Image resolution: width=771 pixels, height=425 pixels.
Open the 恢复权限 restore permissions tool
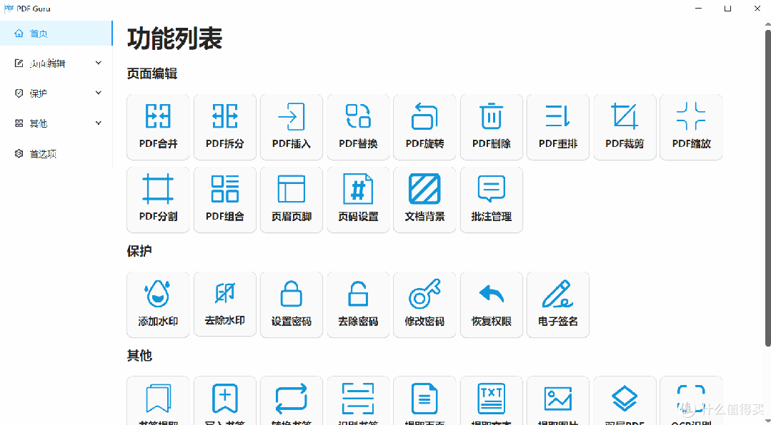pyautogui.click(x=491, y=304)
